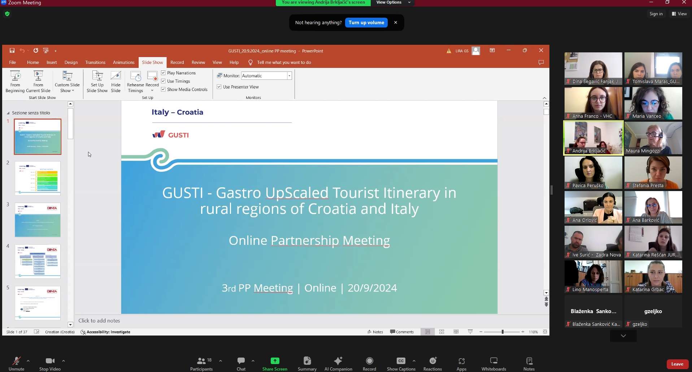Click PowerPoint save icon in title bar
Viewport: 692px width, 372px height.
pos(12,51)
